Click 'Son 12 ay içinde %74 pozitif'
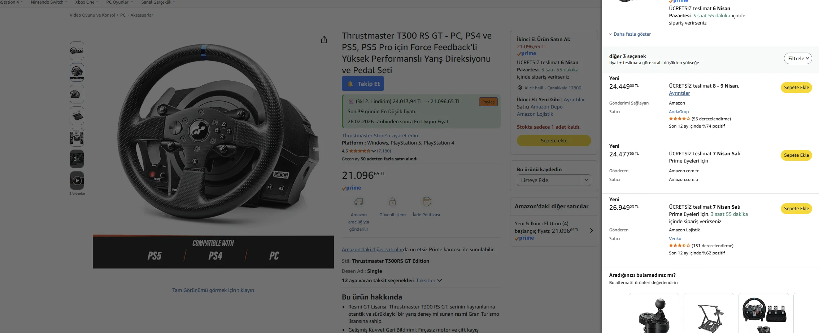 [697, 126]
